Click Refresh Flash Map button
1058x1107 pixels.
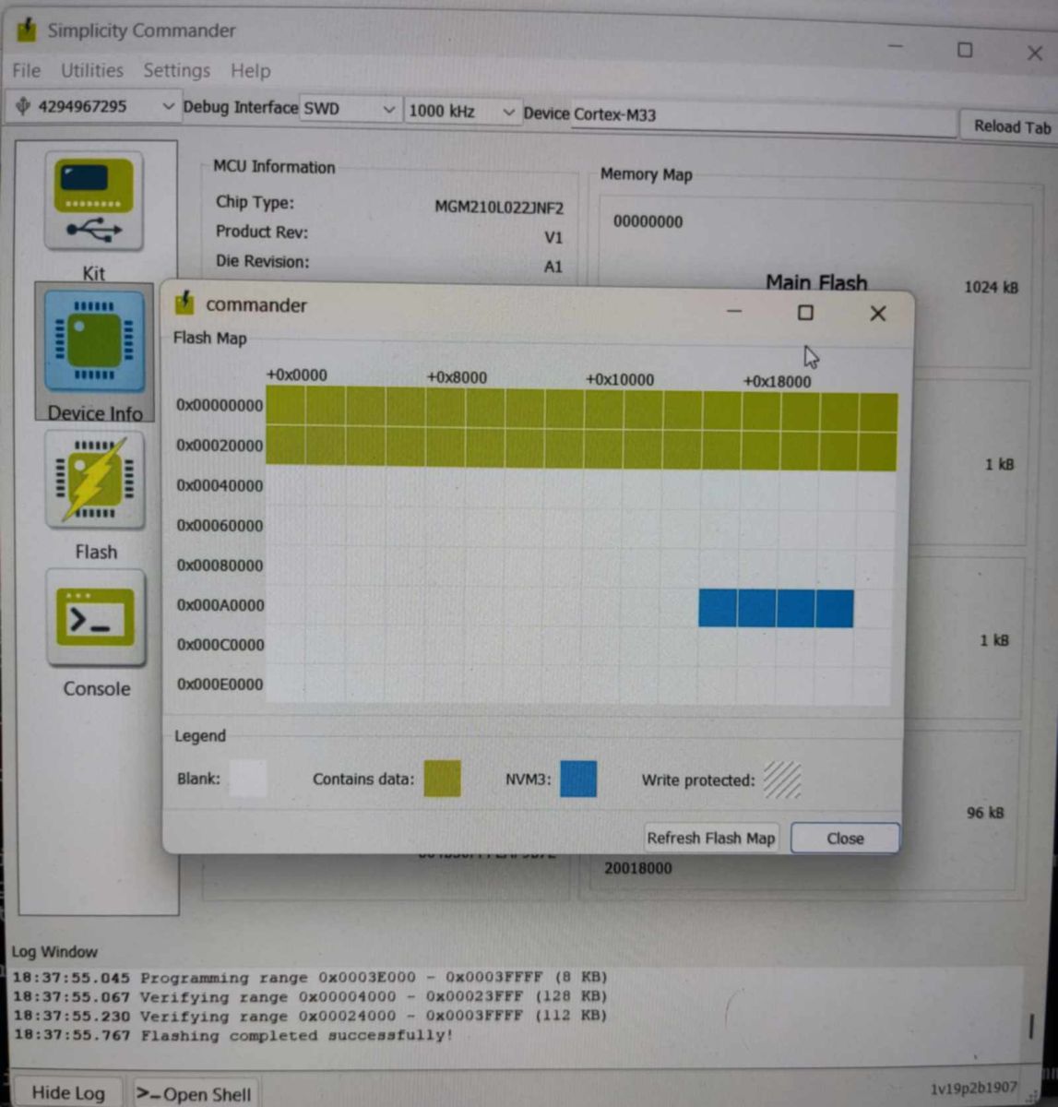point(710,838)
